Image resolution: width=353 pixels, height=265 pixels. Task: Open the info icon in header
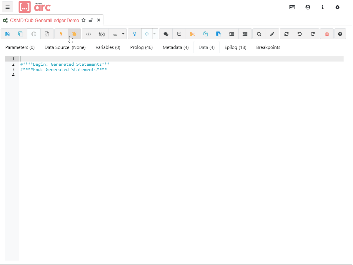point(322,7)
